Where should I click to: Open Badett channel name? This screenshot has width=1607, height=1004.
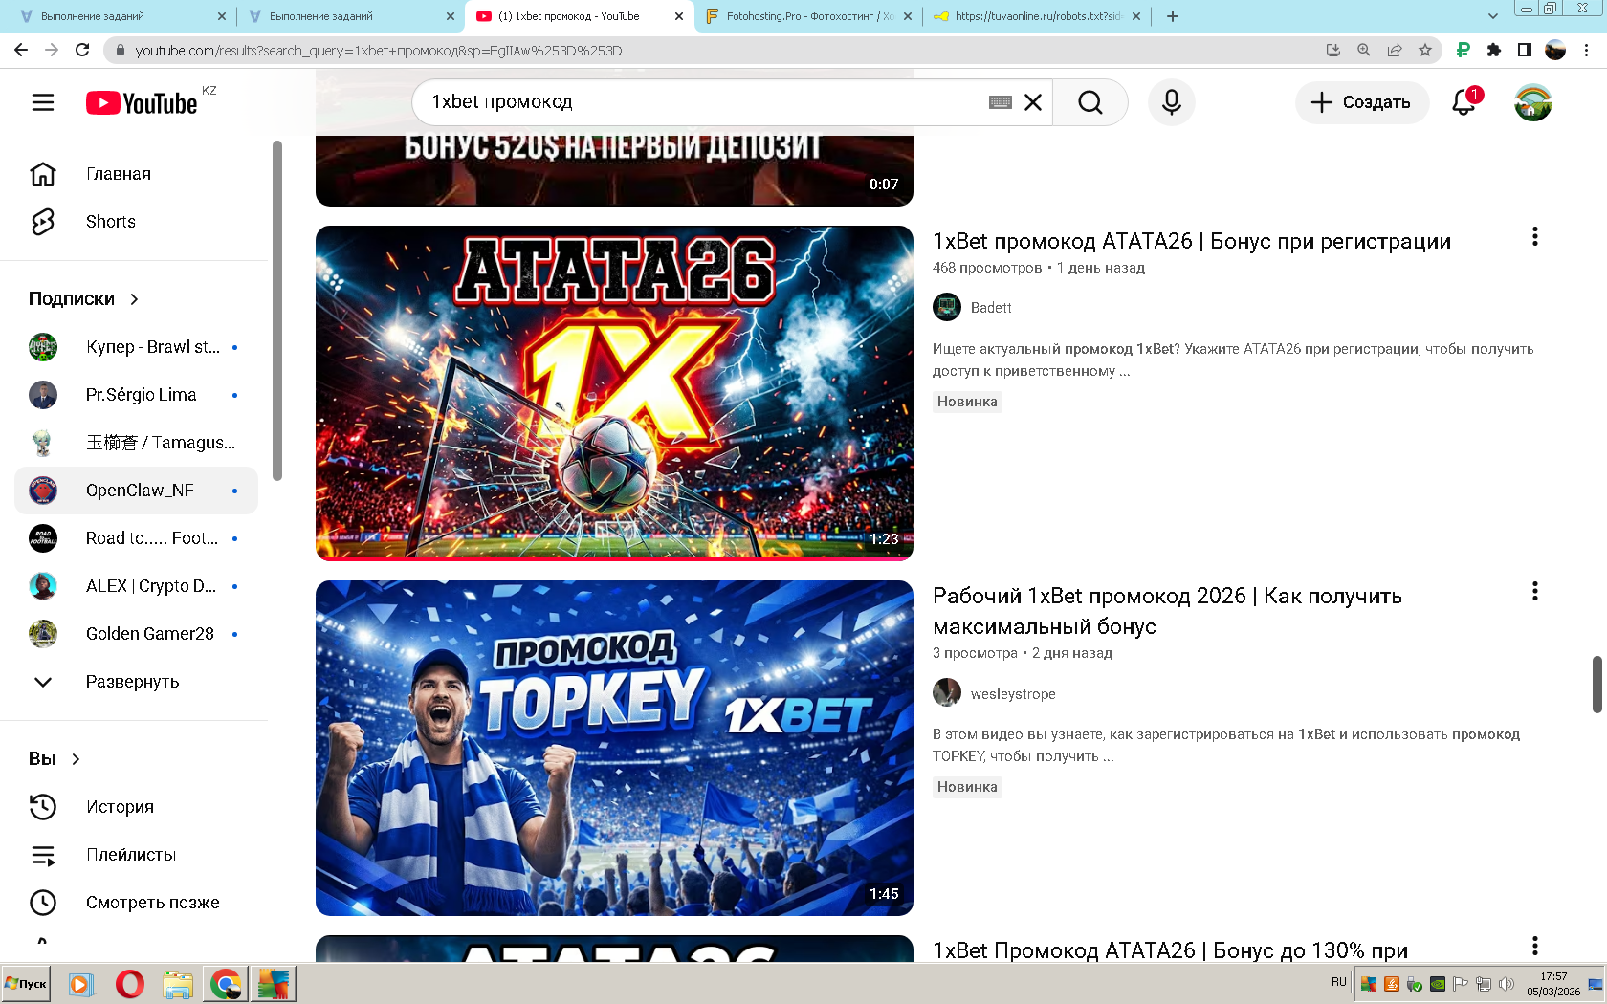pyautogui.click(x=991, y=308)
